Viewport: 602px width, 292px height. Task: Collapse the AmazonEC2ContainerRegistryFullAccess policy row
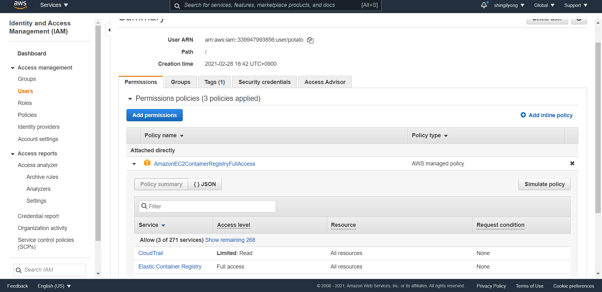click(x=134, y=164)
